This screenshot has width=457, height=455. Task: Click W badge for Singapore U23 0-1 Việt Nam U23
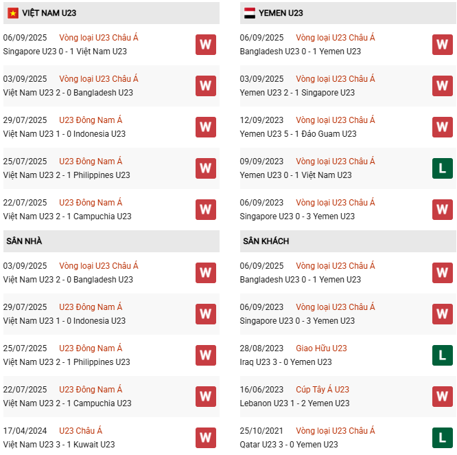click(205, 45)
